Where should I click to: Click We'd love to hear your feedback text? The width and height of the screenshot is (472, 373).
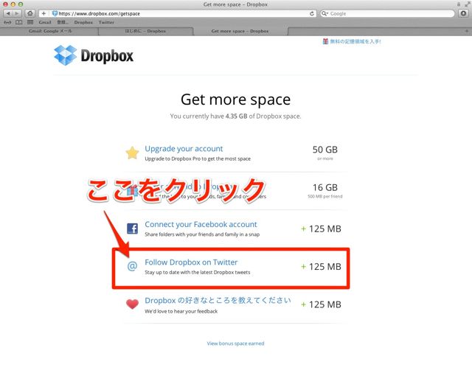(x=181, y=311)
